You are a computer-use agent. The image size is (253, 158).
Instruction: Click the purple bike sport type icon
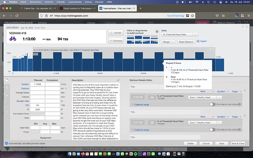(13, 39)
